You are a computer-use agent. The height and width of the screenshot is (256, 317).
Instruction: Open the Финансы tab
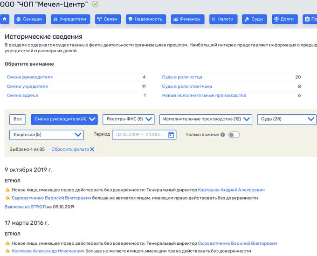click(x=187, y=19)
